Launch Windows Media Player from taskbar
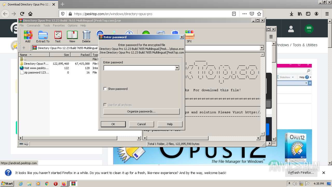The image size is (332, 187). [38, 184]
